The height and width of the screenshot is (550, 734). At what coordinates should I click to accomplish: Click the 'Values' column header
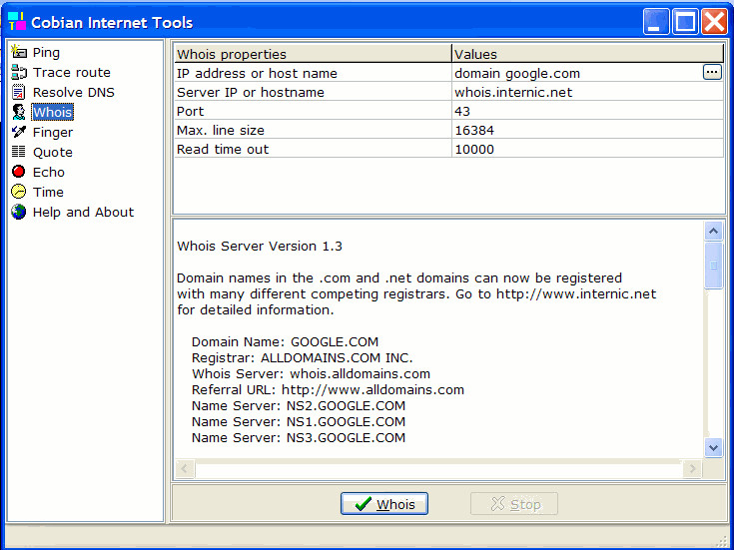click(x=587, y=54)
